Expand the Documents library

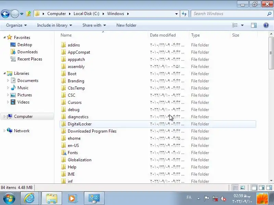(x=8, y=81)
